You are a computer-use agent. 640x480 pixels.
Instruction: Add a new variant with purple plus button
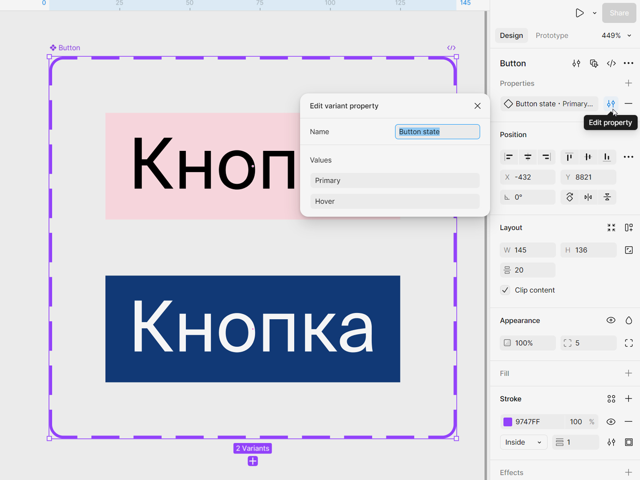(253, 461)
